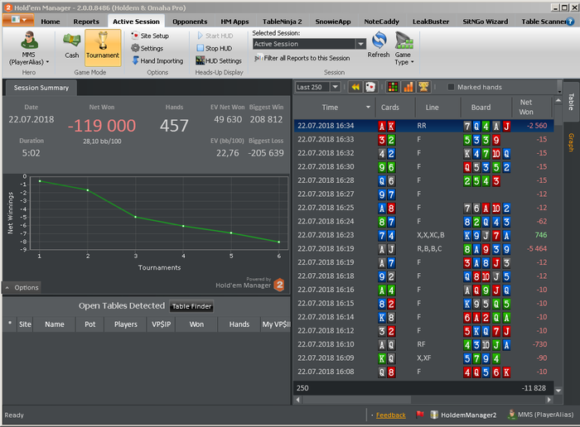
Task: Select the 16:34 hand with AK
Action: pos(424,126)
